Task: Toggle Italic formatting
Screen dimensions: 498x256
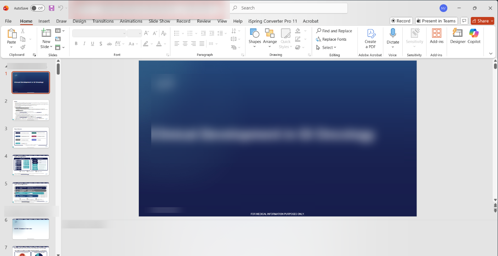Action: click(x=84, y=44)
